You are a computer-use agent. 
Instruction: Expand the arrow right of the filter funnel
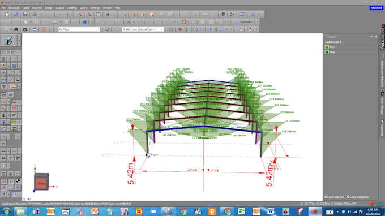click(115, 29)
